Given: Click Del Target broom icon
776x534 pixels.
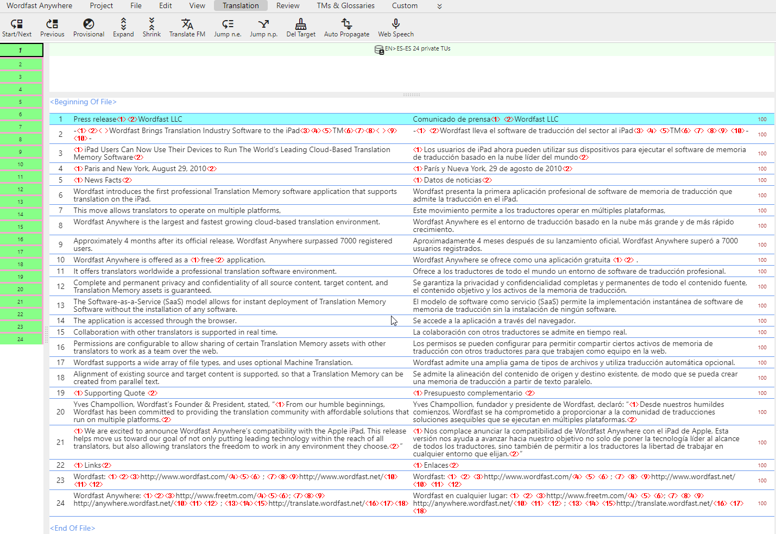Looking at the screenshot, I should [301, 24].
